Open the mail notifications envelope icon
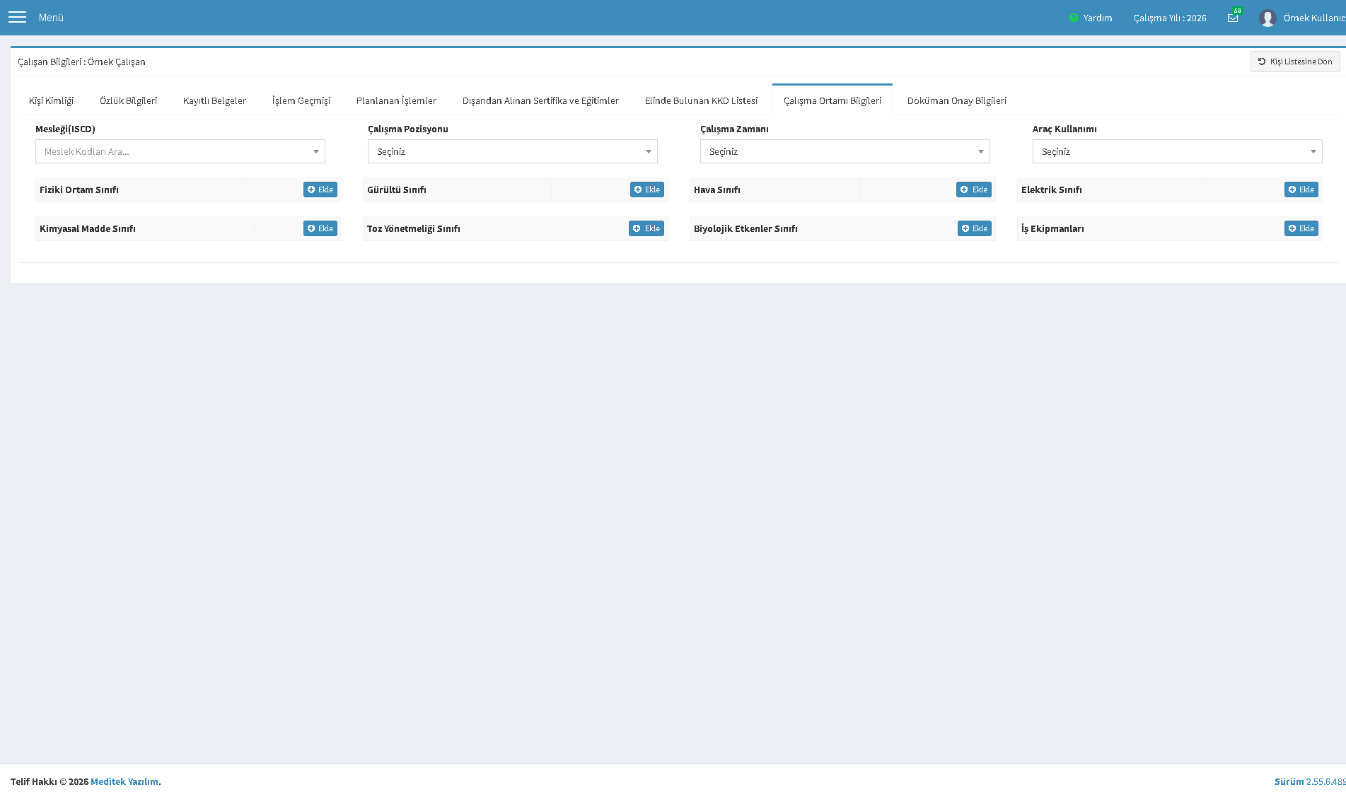Viewport: 1346px width, 799px height. (x=1233, y=18)
